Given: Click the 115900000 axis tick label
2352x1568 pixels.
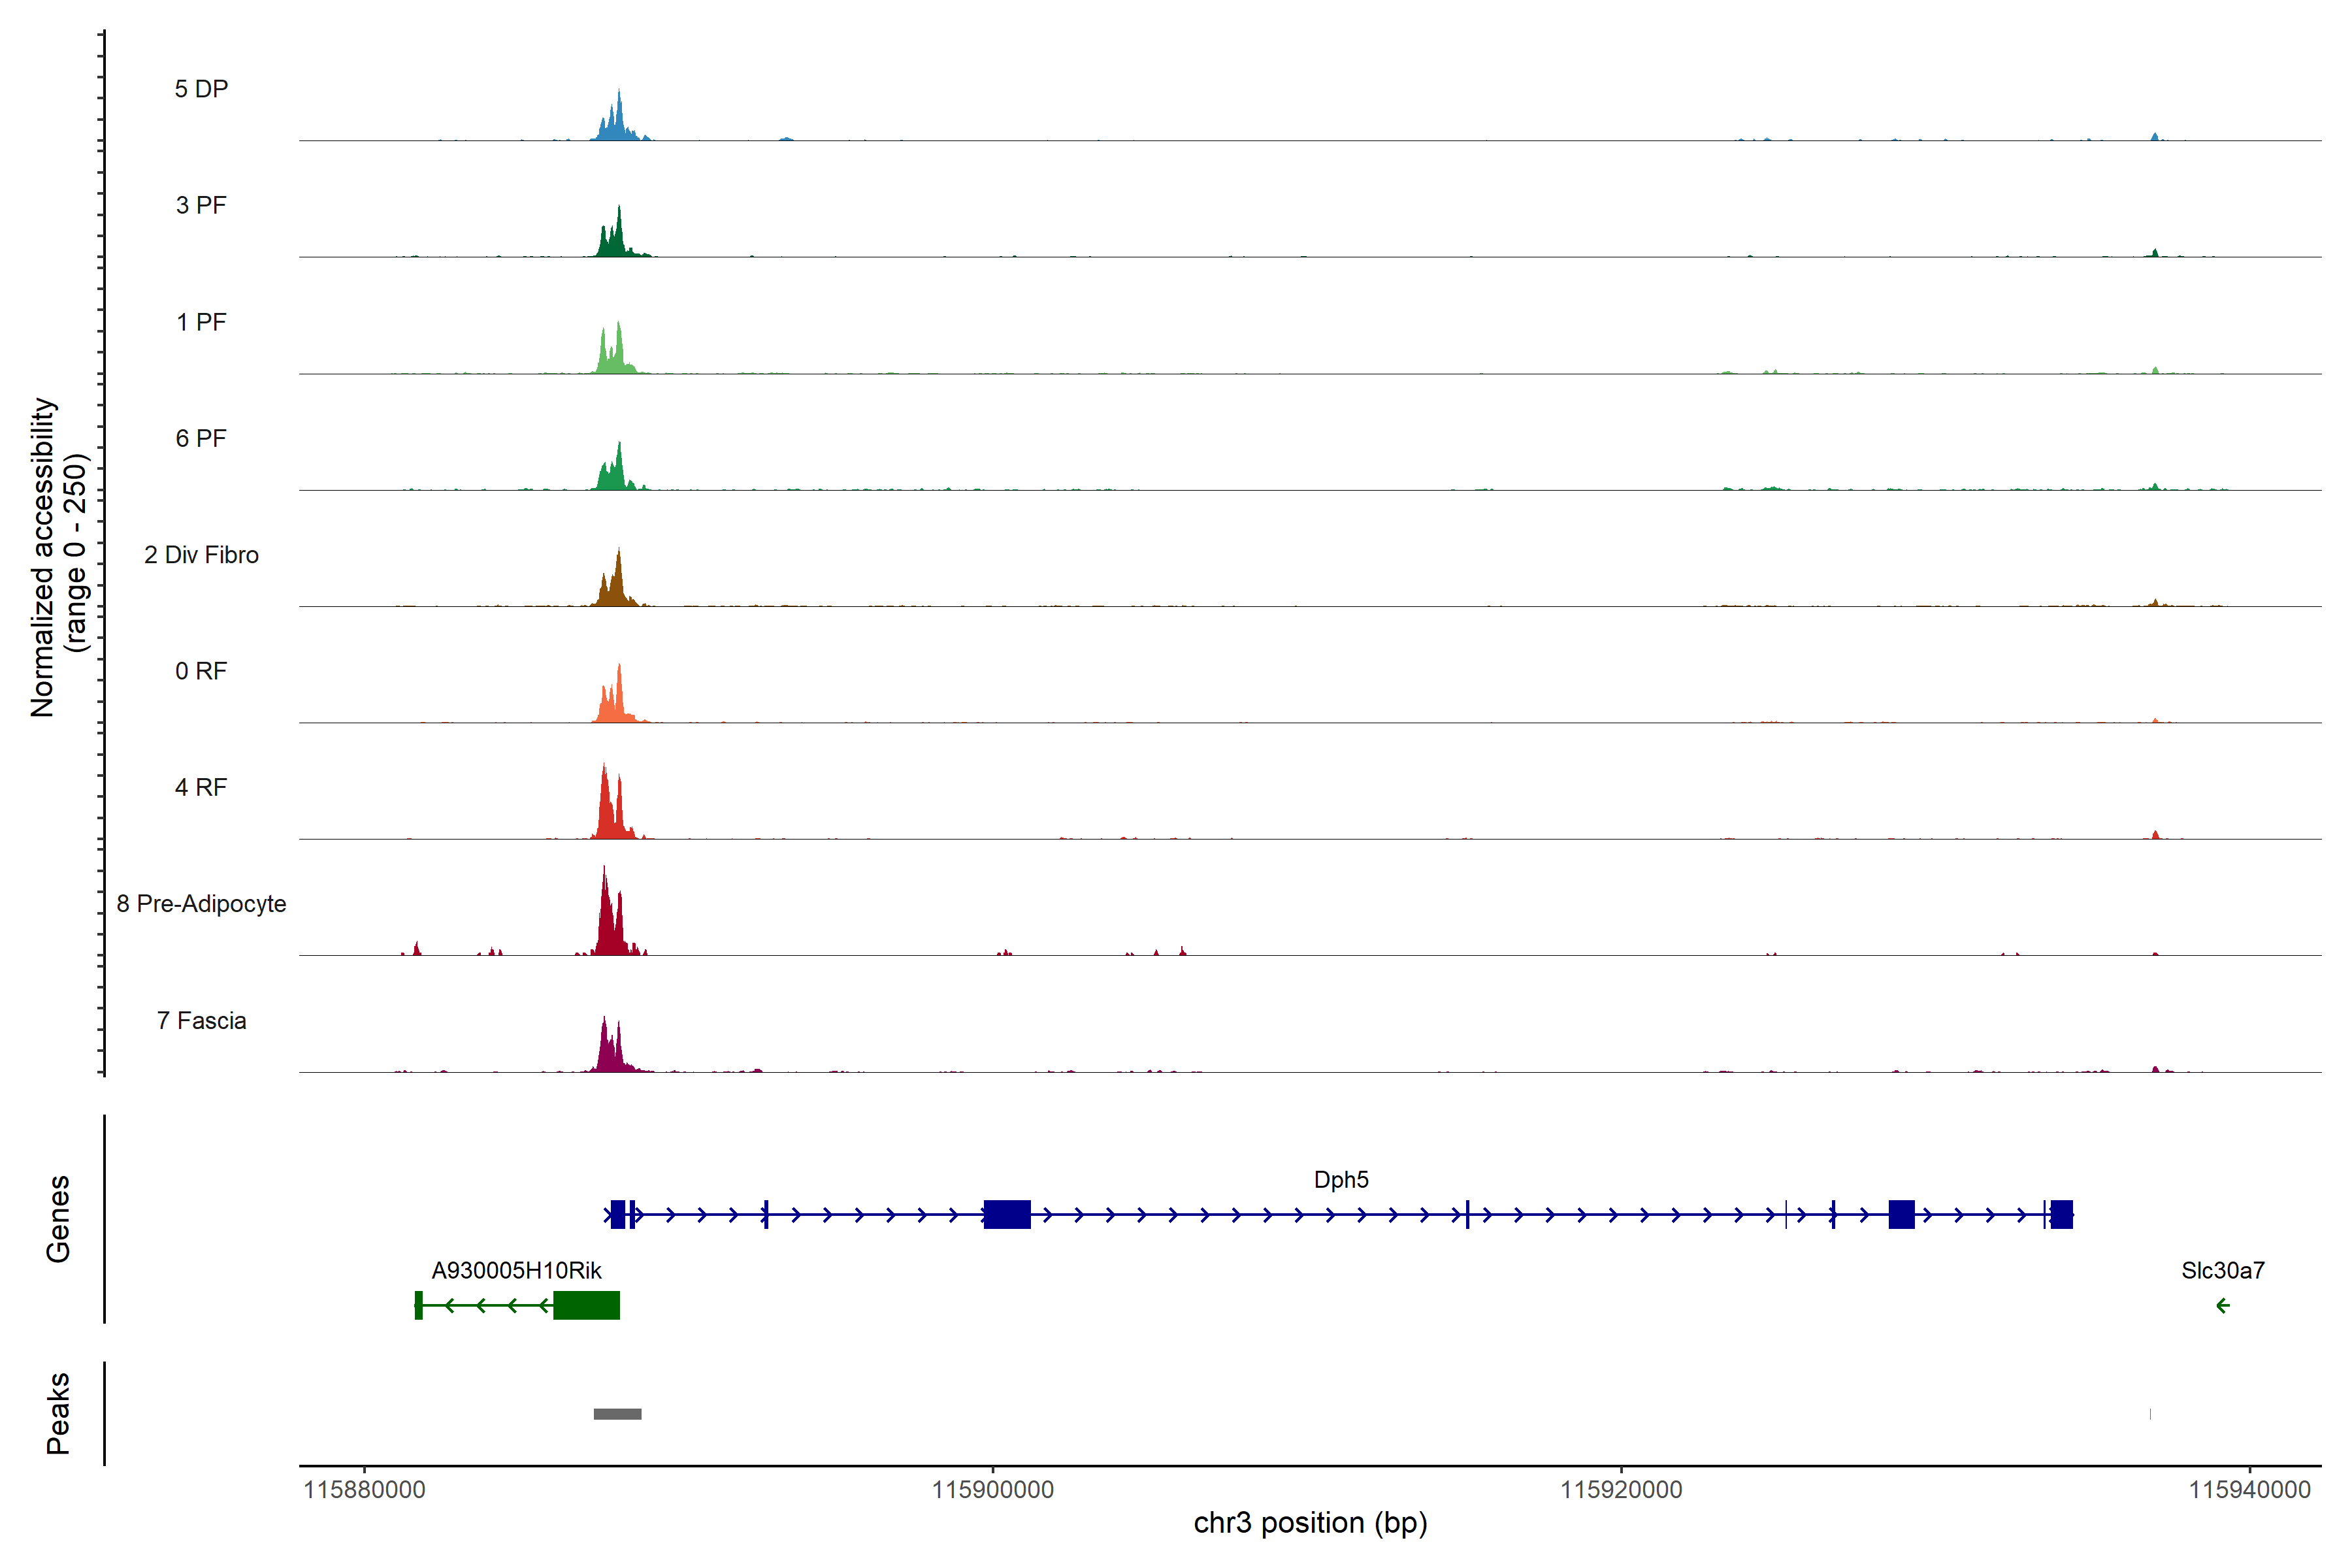Looking at the screenshot, I should [x=992, y=1490].
